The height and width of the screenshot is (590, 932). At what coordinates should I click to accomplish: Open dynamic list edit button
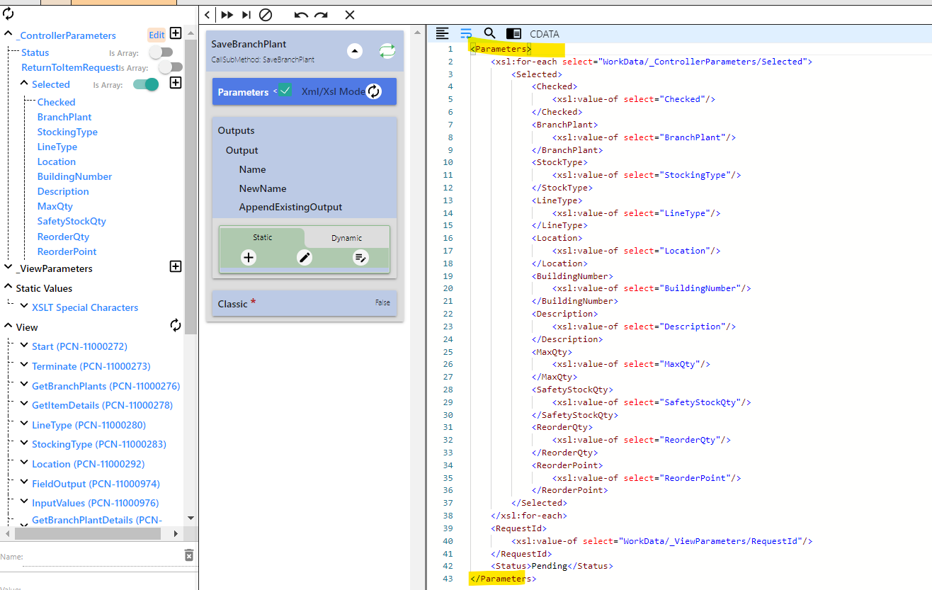(360, 258)
